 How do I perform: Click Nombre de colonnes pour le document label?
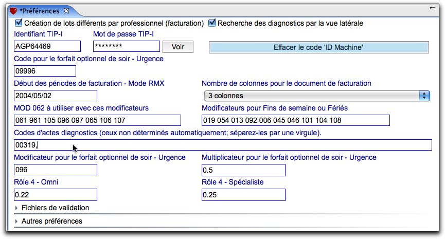287,83
